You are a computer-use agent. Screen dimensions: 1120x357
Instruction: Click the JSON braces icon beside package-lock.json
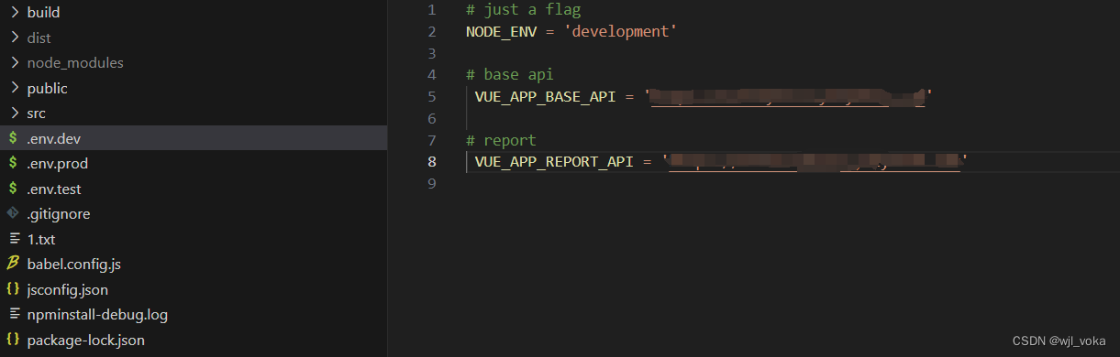(x=13, y=340)
